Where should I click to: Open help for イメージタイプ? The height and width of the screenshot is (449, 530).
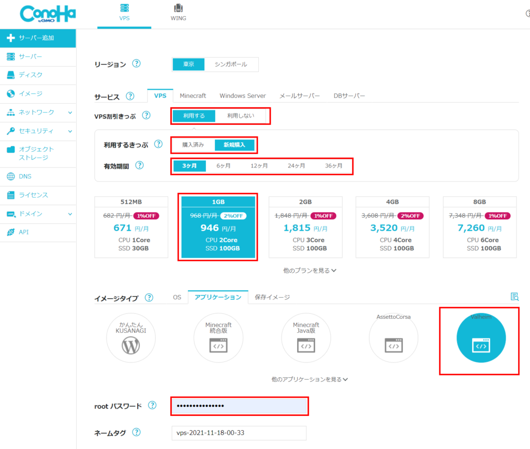pos(149,298)
